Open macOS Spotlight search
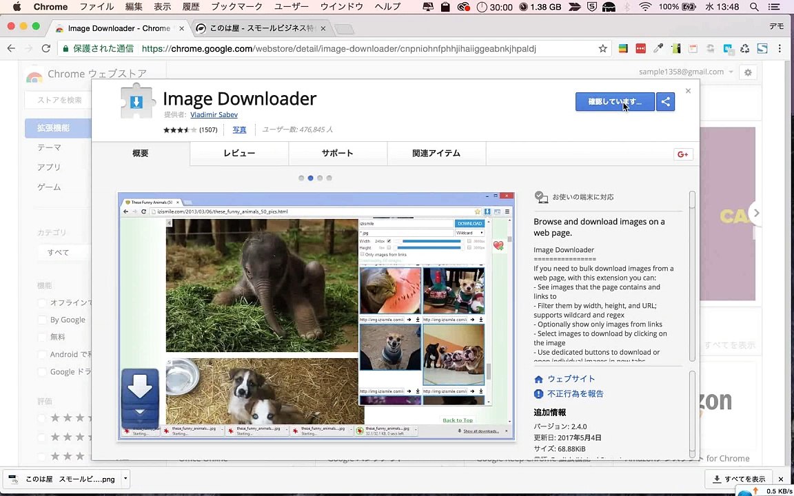Image resolution: width=794 pixels, height=496 pixels. pos(754,7)
